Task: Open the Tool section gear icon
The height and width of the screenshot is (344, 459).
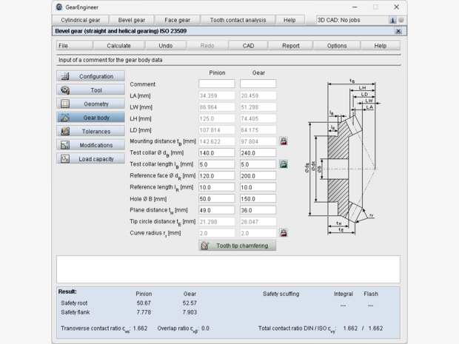Action: [x=65, y=90]
